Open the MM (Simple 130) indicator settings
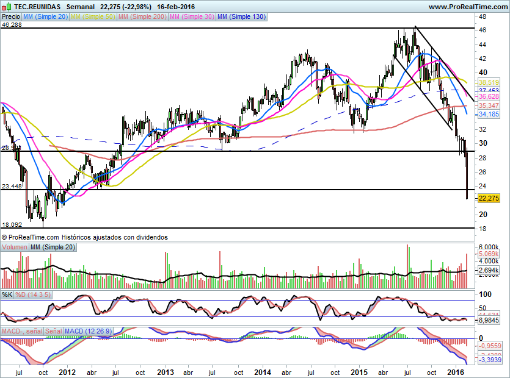This screenshot has height=378, width=510. coord(242,17)
